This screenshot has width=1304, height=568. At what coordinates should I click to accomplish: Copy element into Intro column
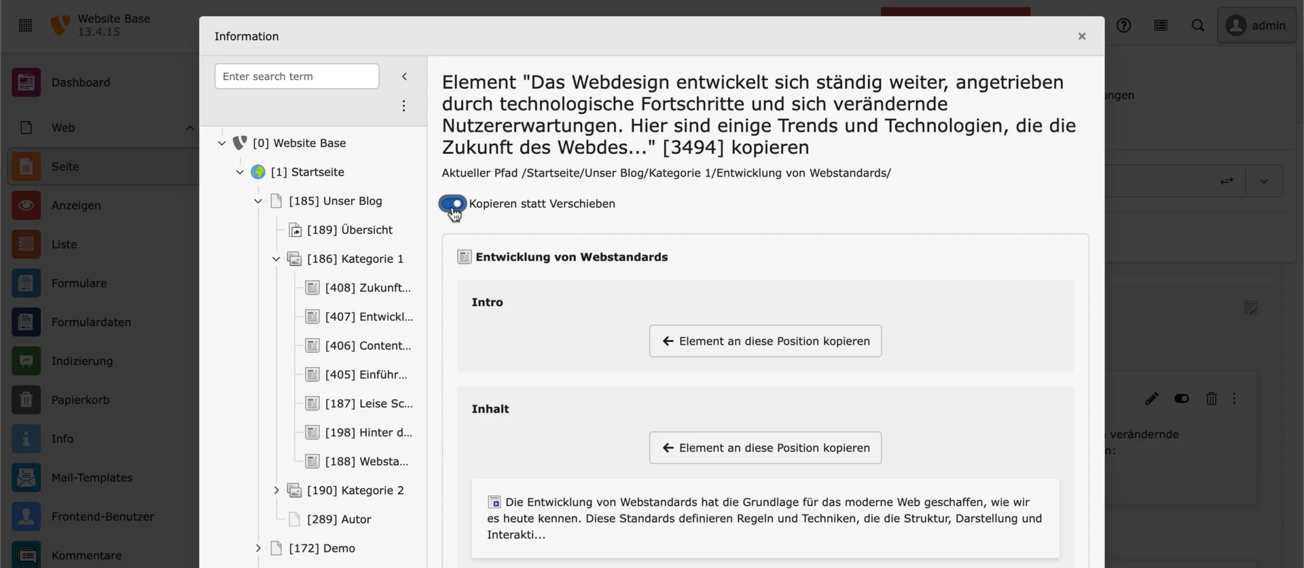tap(765, 341)
